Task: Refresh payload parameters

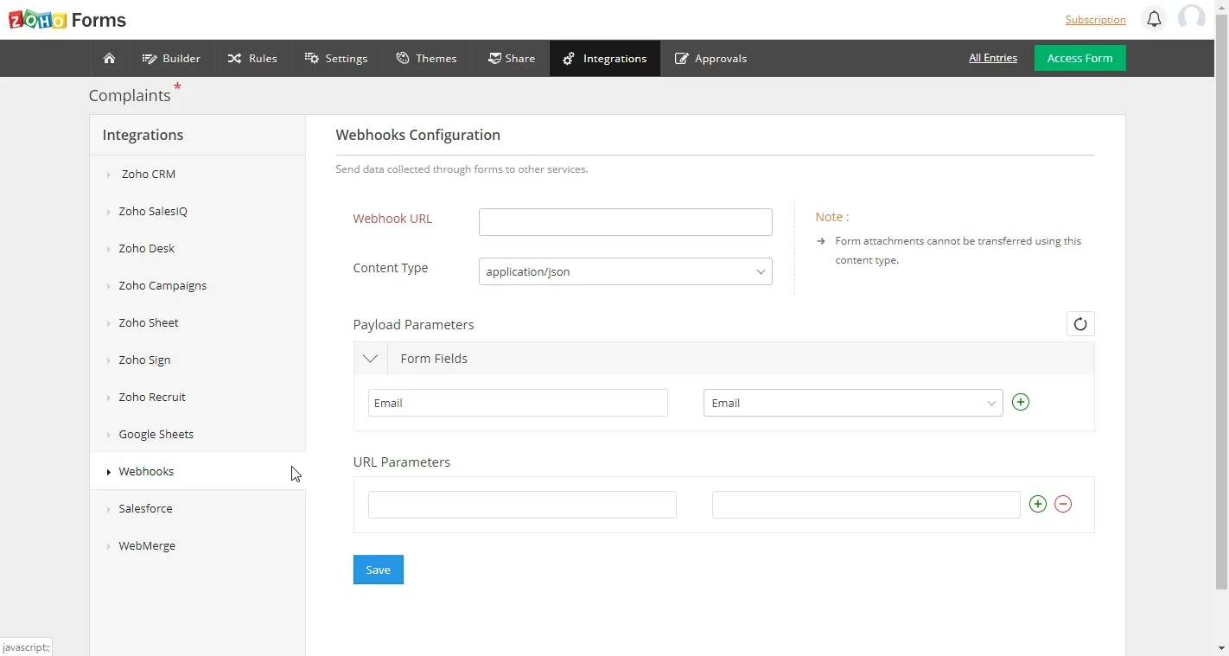Action: tap(1080, 324)
